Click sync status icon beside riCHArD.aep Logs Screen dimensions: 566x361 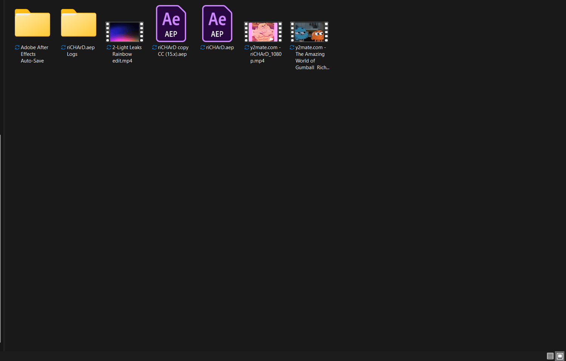coord(63,47)
